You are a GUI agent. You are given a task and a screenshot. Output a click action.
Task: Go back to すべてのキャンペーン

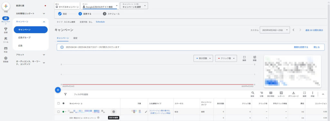coord(67,6)
